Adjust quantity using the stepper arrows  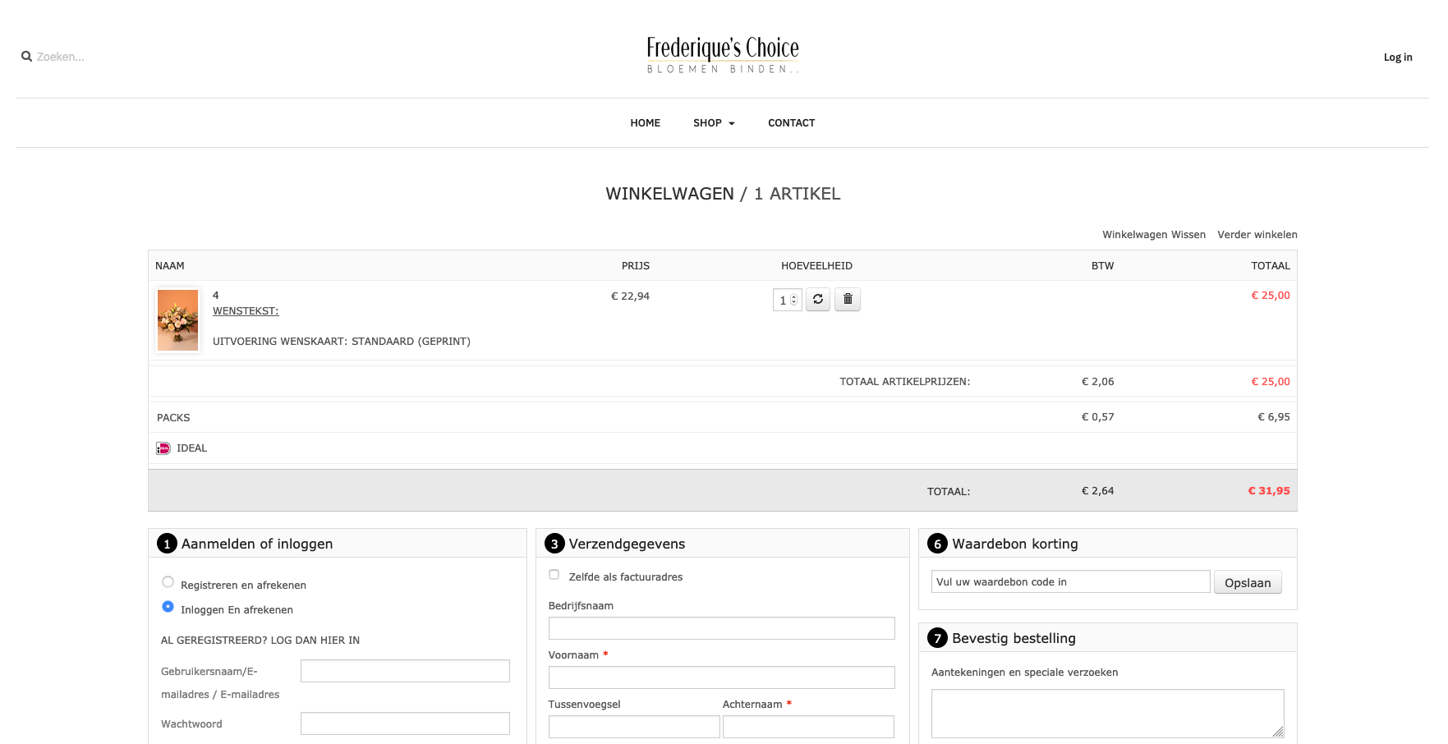click(793, 300)
